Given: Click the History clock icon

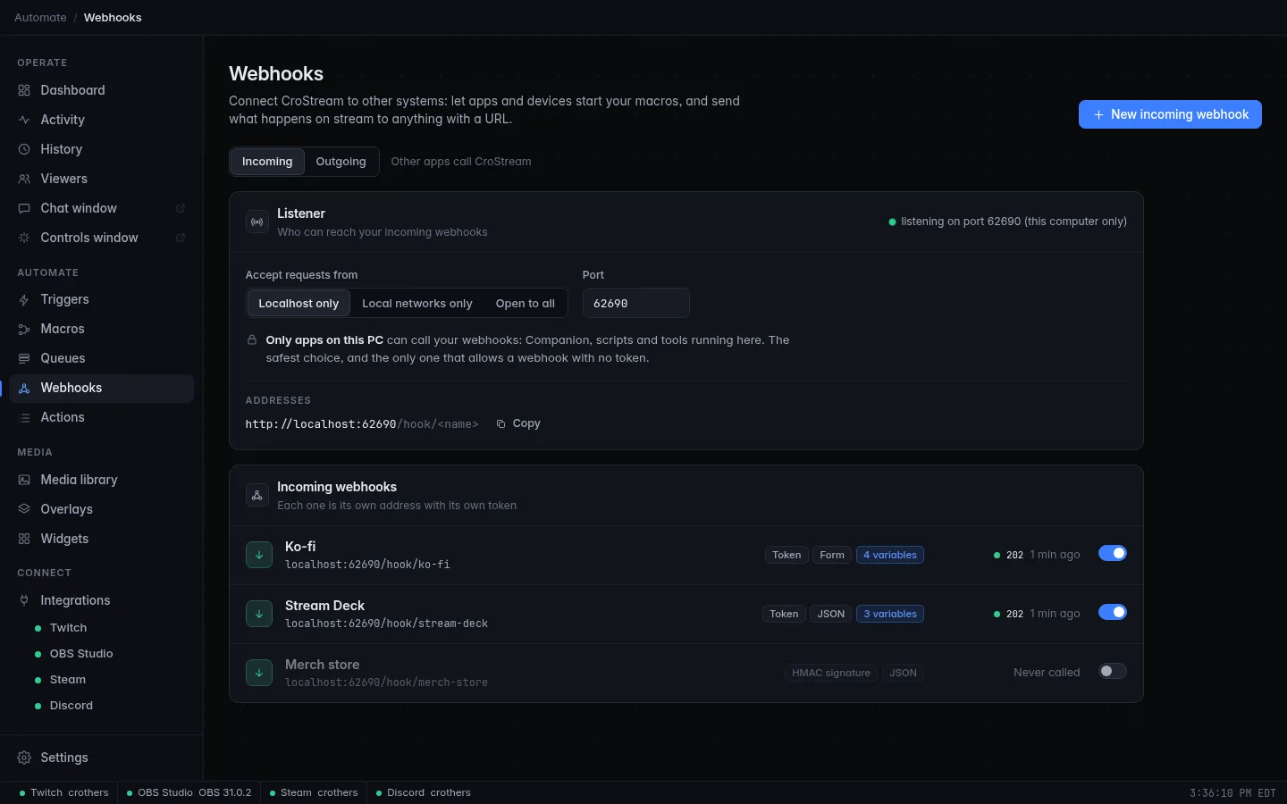Looking at the screenshot, I should click(24, 149).
